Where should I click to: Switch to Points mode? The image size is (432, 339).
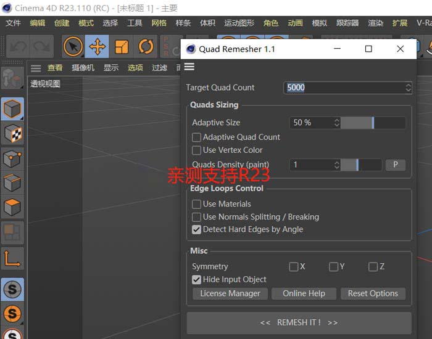click(x=12, y=158)
